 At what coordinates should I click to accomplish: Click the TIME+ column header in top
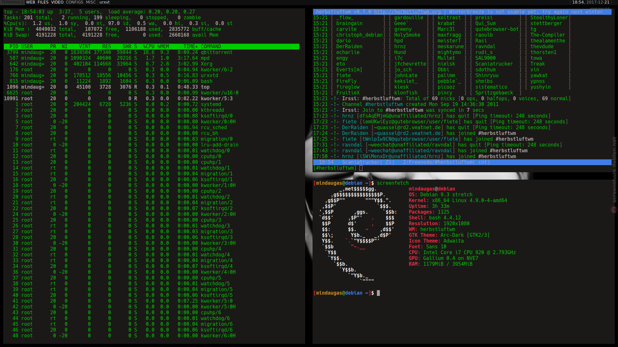(x=191, y=47)
